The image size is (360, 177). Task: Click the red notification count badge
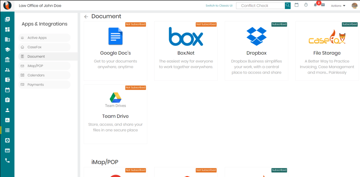tap(318, 3)
